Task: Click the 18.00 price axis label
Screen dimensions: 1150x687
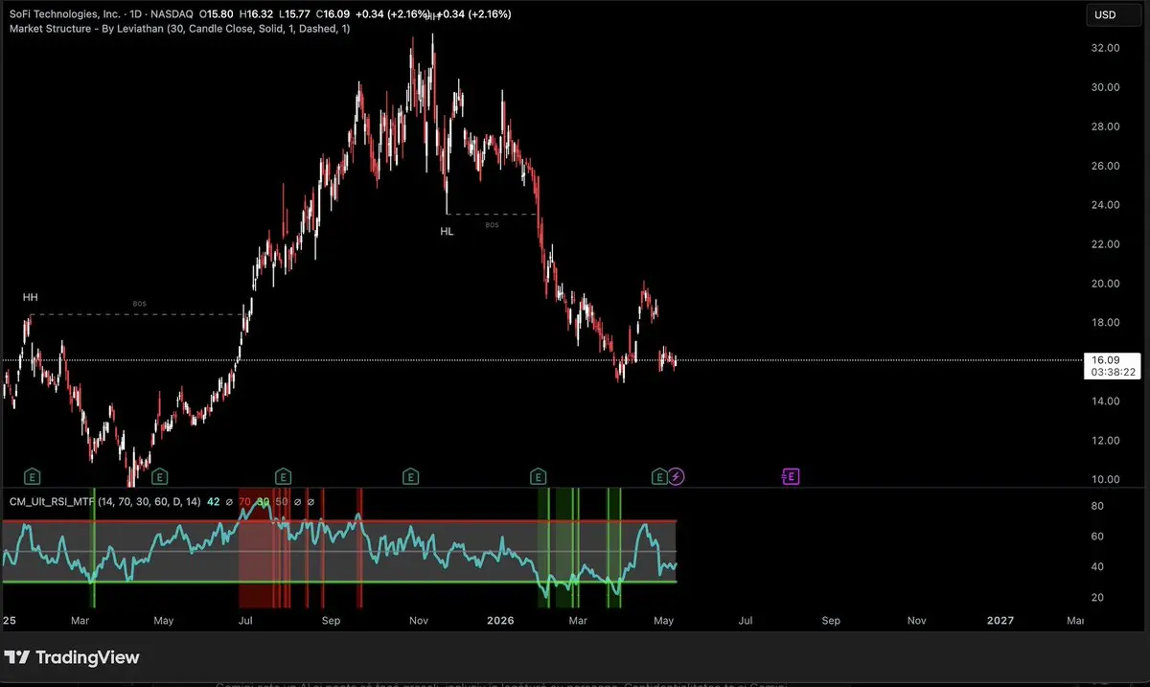Action: pos(1107,323)
